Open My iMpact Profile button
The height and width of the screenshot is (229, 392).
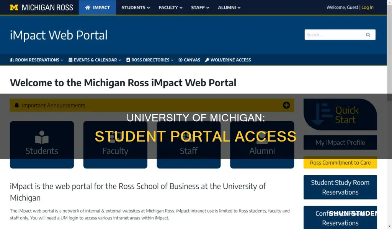click(x=340, y=142)
